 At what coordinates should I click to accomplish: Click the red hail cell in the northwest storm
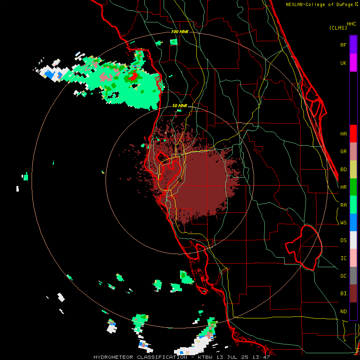[133, 77]
